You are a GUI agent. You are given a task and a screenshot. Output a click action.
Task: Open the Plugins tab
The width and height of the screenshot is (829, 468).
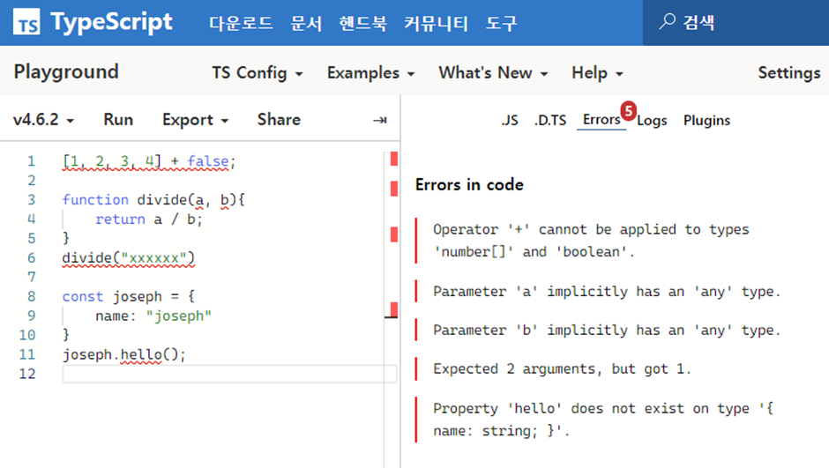click(706, 121)
